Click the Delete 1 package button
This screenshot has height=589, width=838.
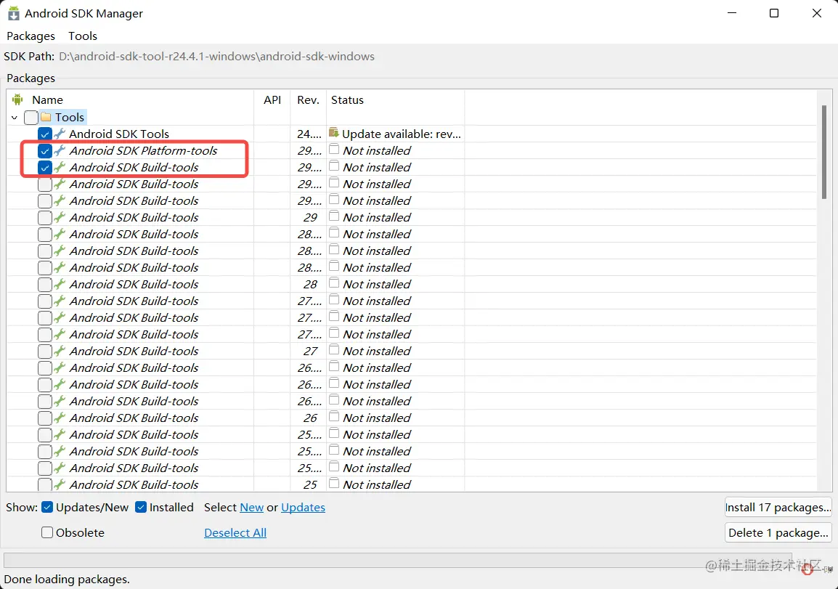tap(778, 532)
